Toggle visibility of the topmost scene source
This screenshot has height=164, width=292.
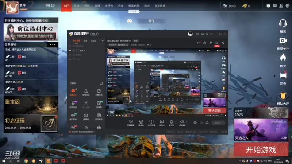click(x=70, y=46)
